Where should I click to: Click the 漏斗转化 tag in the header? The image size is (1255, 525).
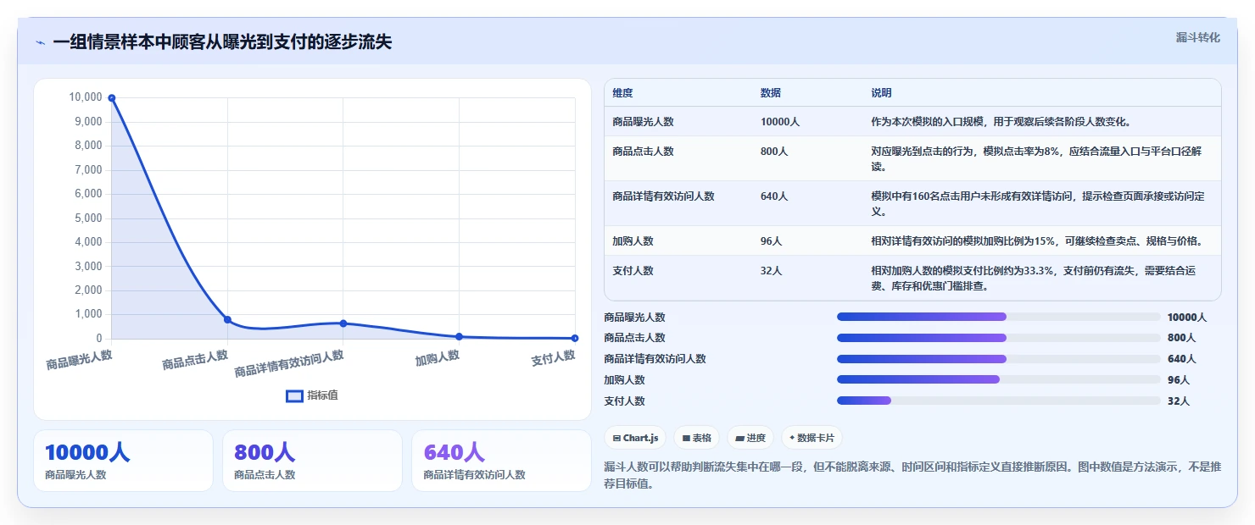click(1198, 37)
